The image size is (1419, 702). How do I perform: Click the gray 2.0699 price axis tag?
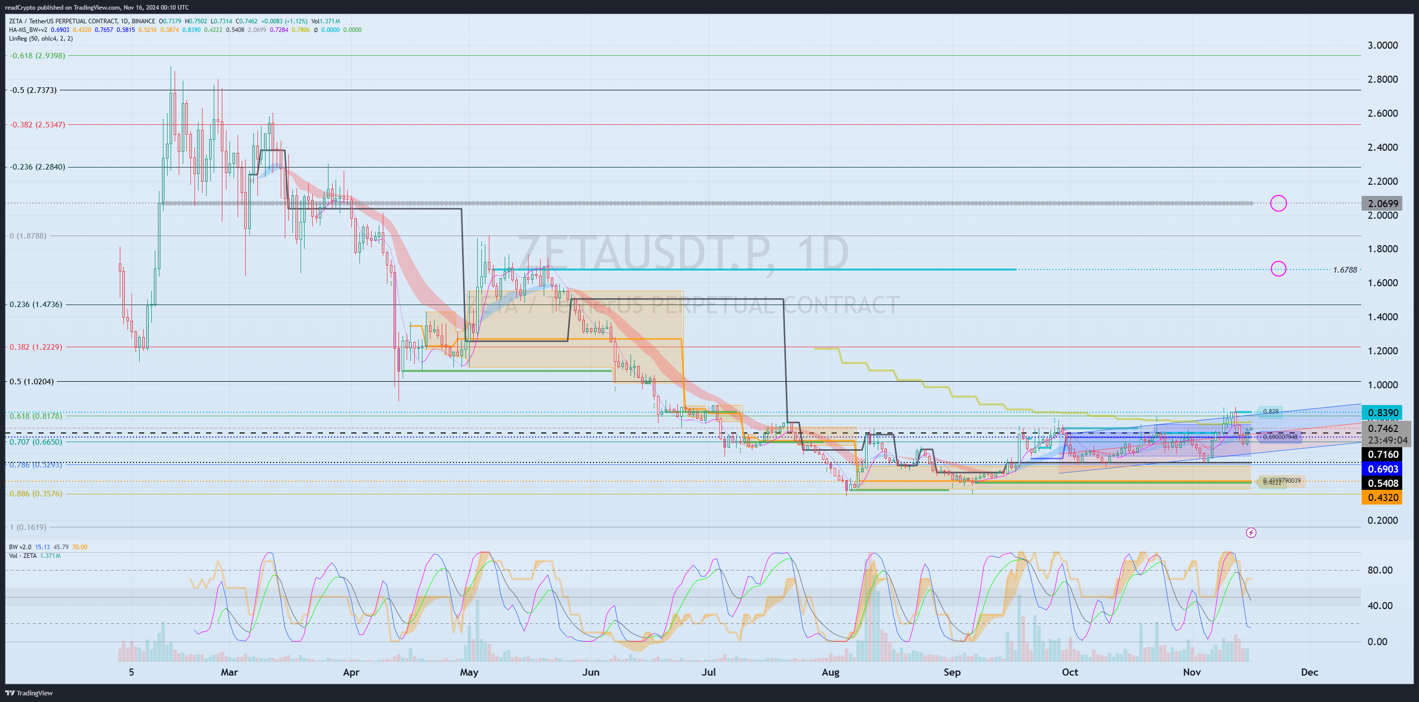[x=1382, y=204]
